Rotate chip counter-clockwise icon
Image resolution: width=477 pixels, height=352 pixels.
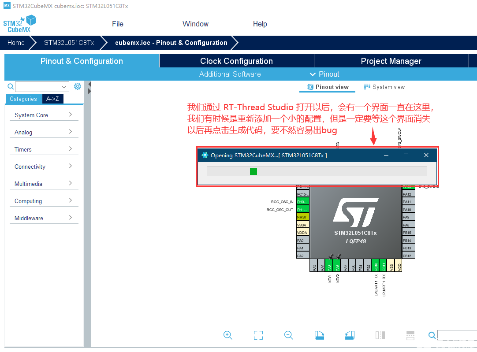click(350, 335)
